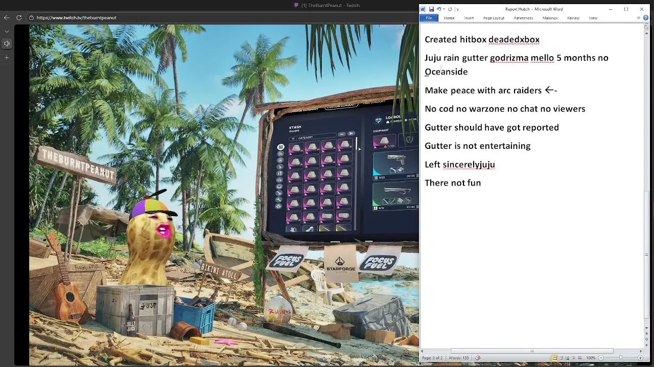Expand the collapsed Word ribbon
The image size is (654, 367).
[x=638, y=18]
